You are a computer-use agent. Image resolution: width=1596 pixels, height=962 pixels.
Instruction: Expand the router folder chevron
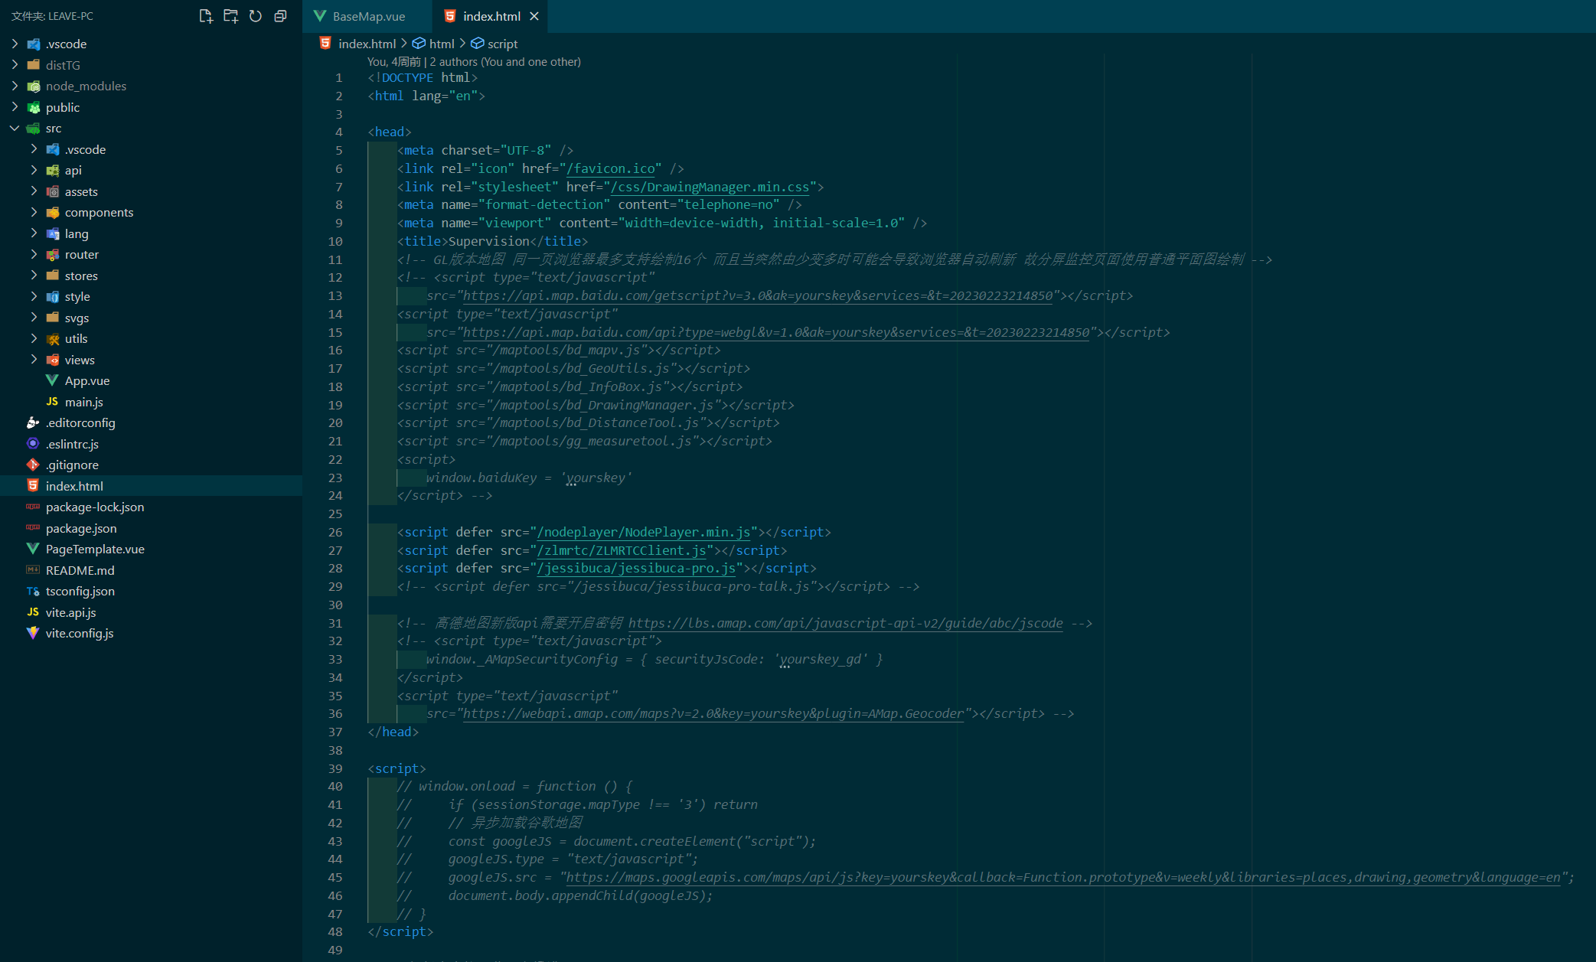point(34,254)
